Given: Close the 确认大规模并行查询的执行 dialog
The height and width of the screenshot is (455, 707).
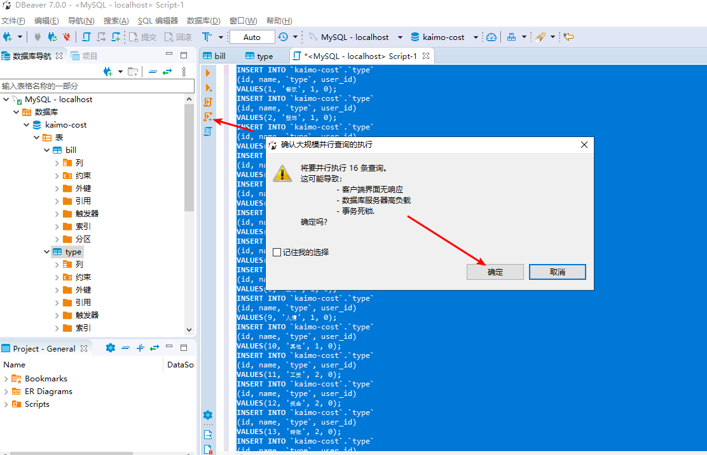Looking at the screenshot, I should point(584,145).
